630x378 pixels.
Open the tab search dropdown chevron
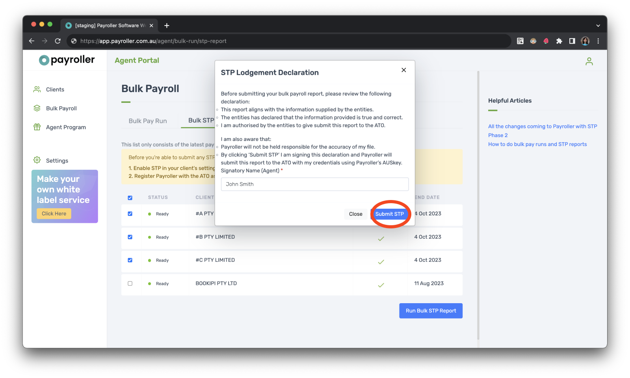pos(598,26)
